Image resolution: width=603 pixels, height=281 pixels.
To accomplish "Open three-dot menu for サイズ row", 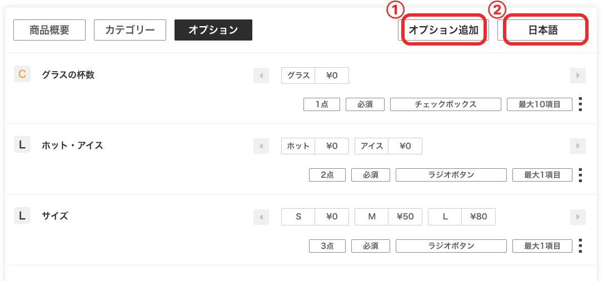I will [581, 245].
